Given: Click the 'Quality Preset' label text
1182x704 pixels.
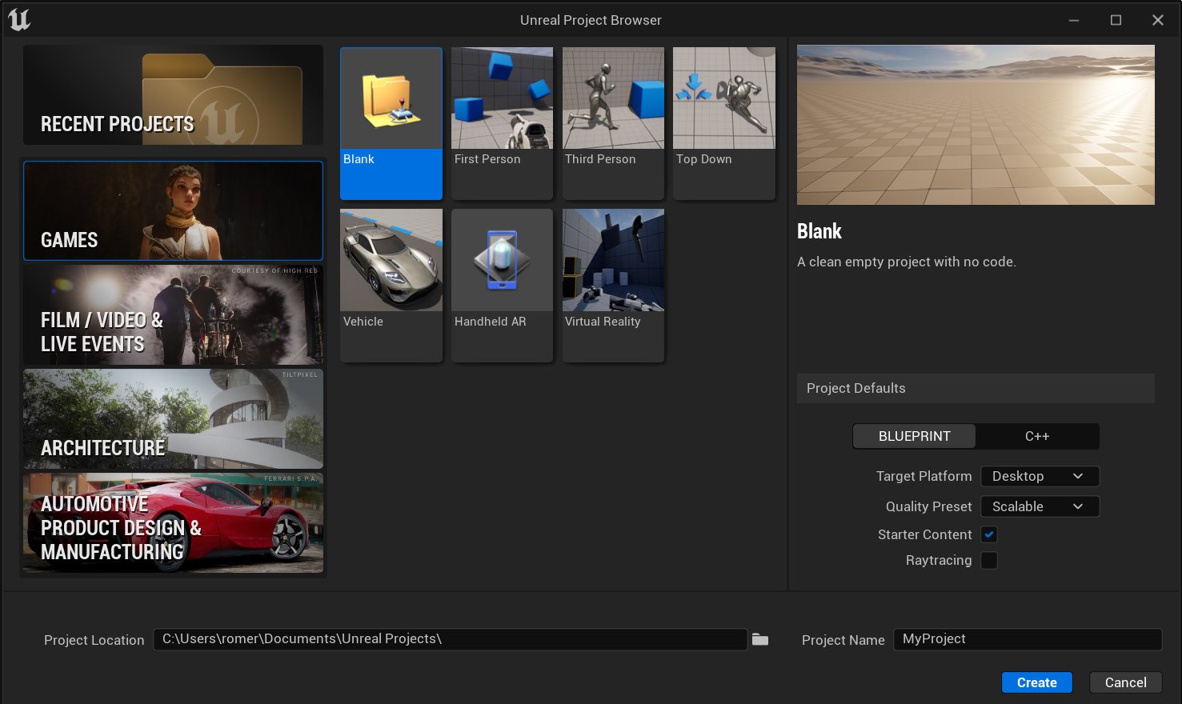Looking at the screenshot, I should click(928, 506).
